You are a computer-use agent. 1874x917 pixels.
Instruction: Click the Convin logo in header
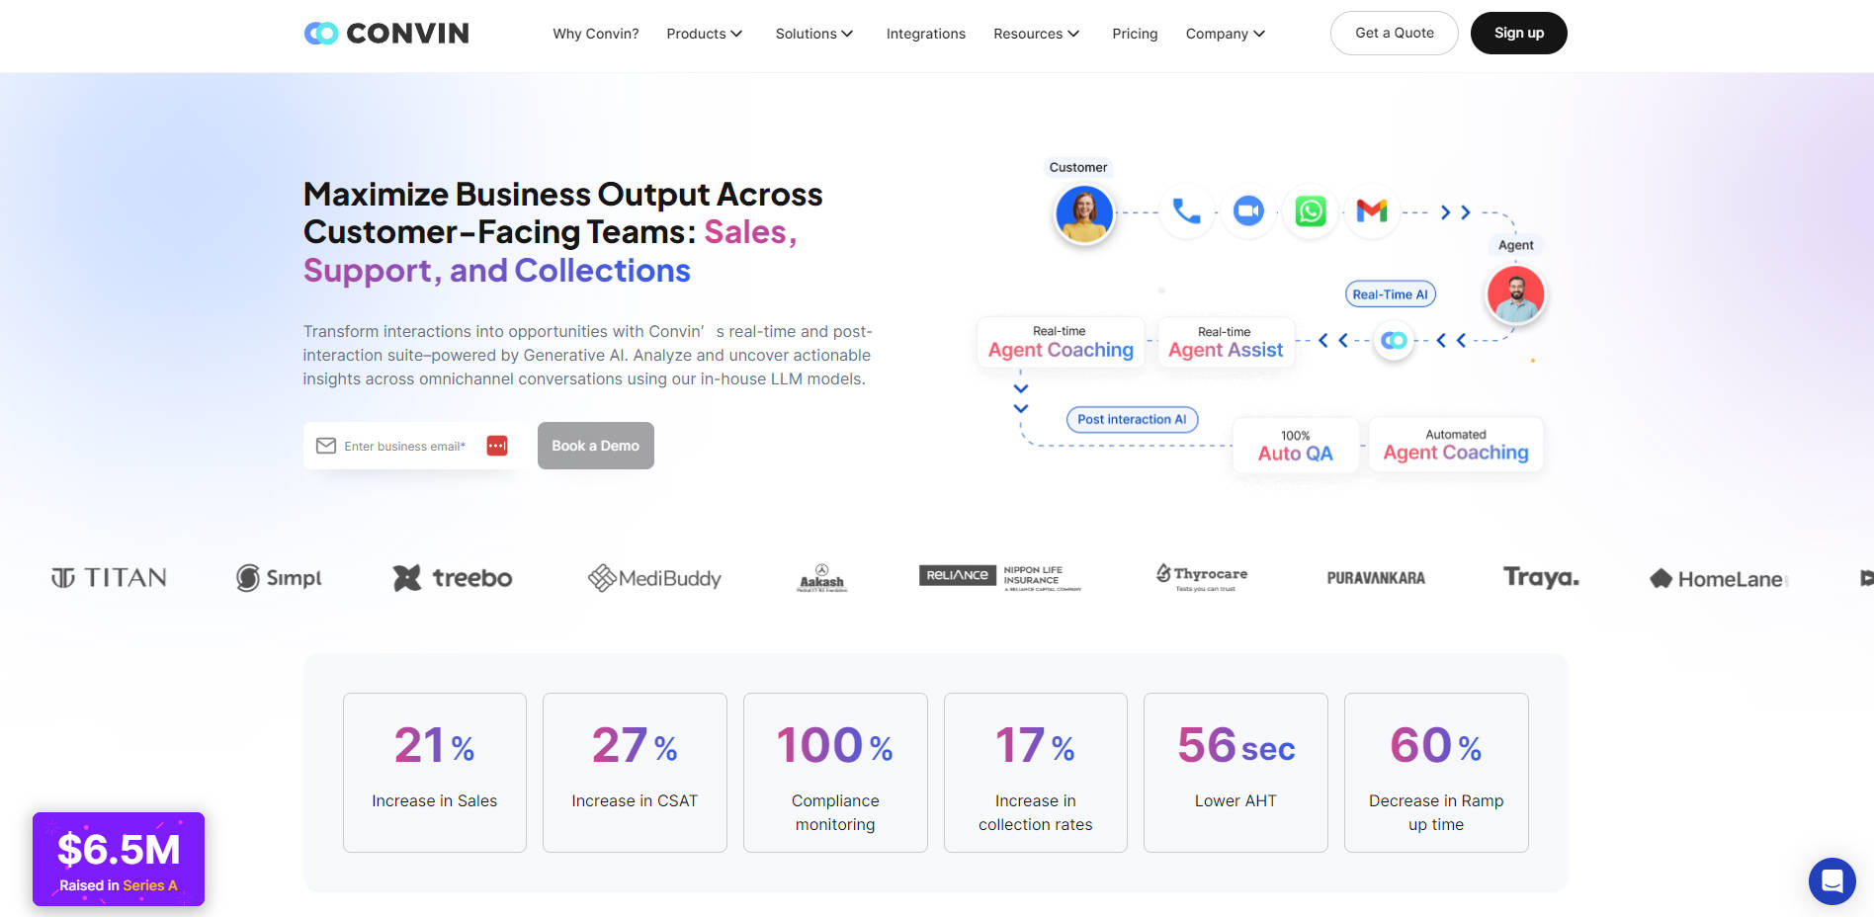pos(386,34)
